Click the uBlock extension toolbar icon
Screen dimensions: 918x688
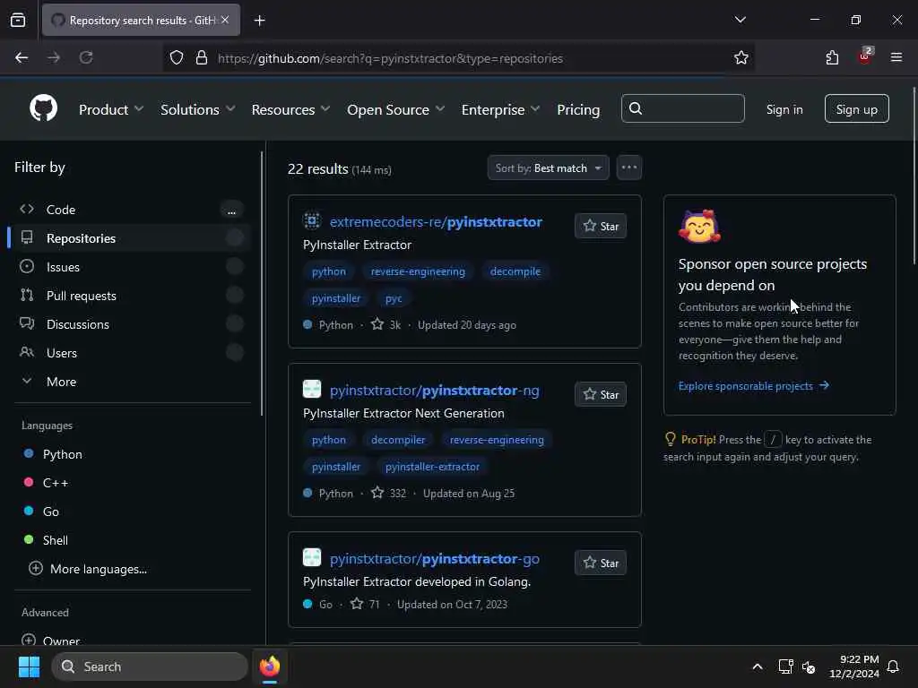point(865,56)
